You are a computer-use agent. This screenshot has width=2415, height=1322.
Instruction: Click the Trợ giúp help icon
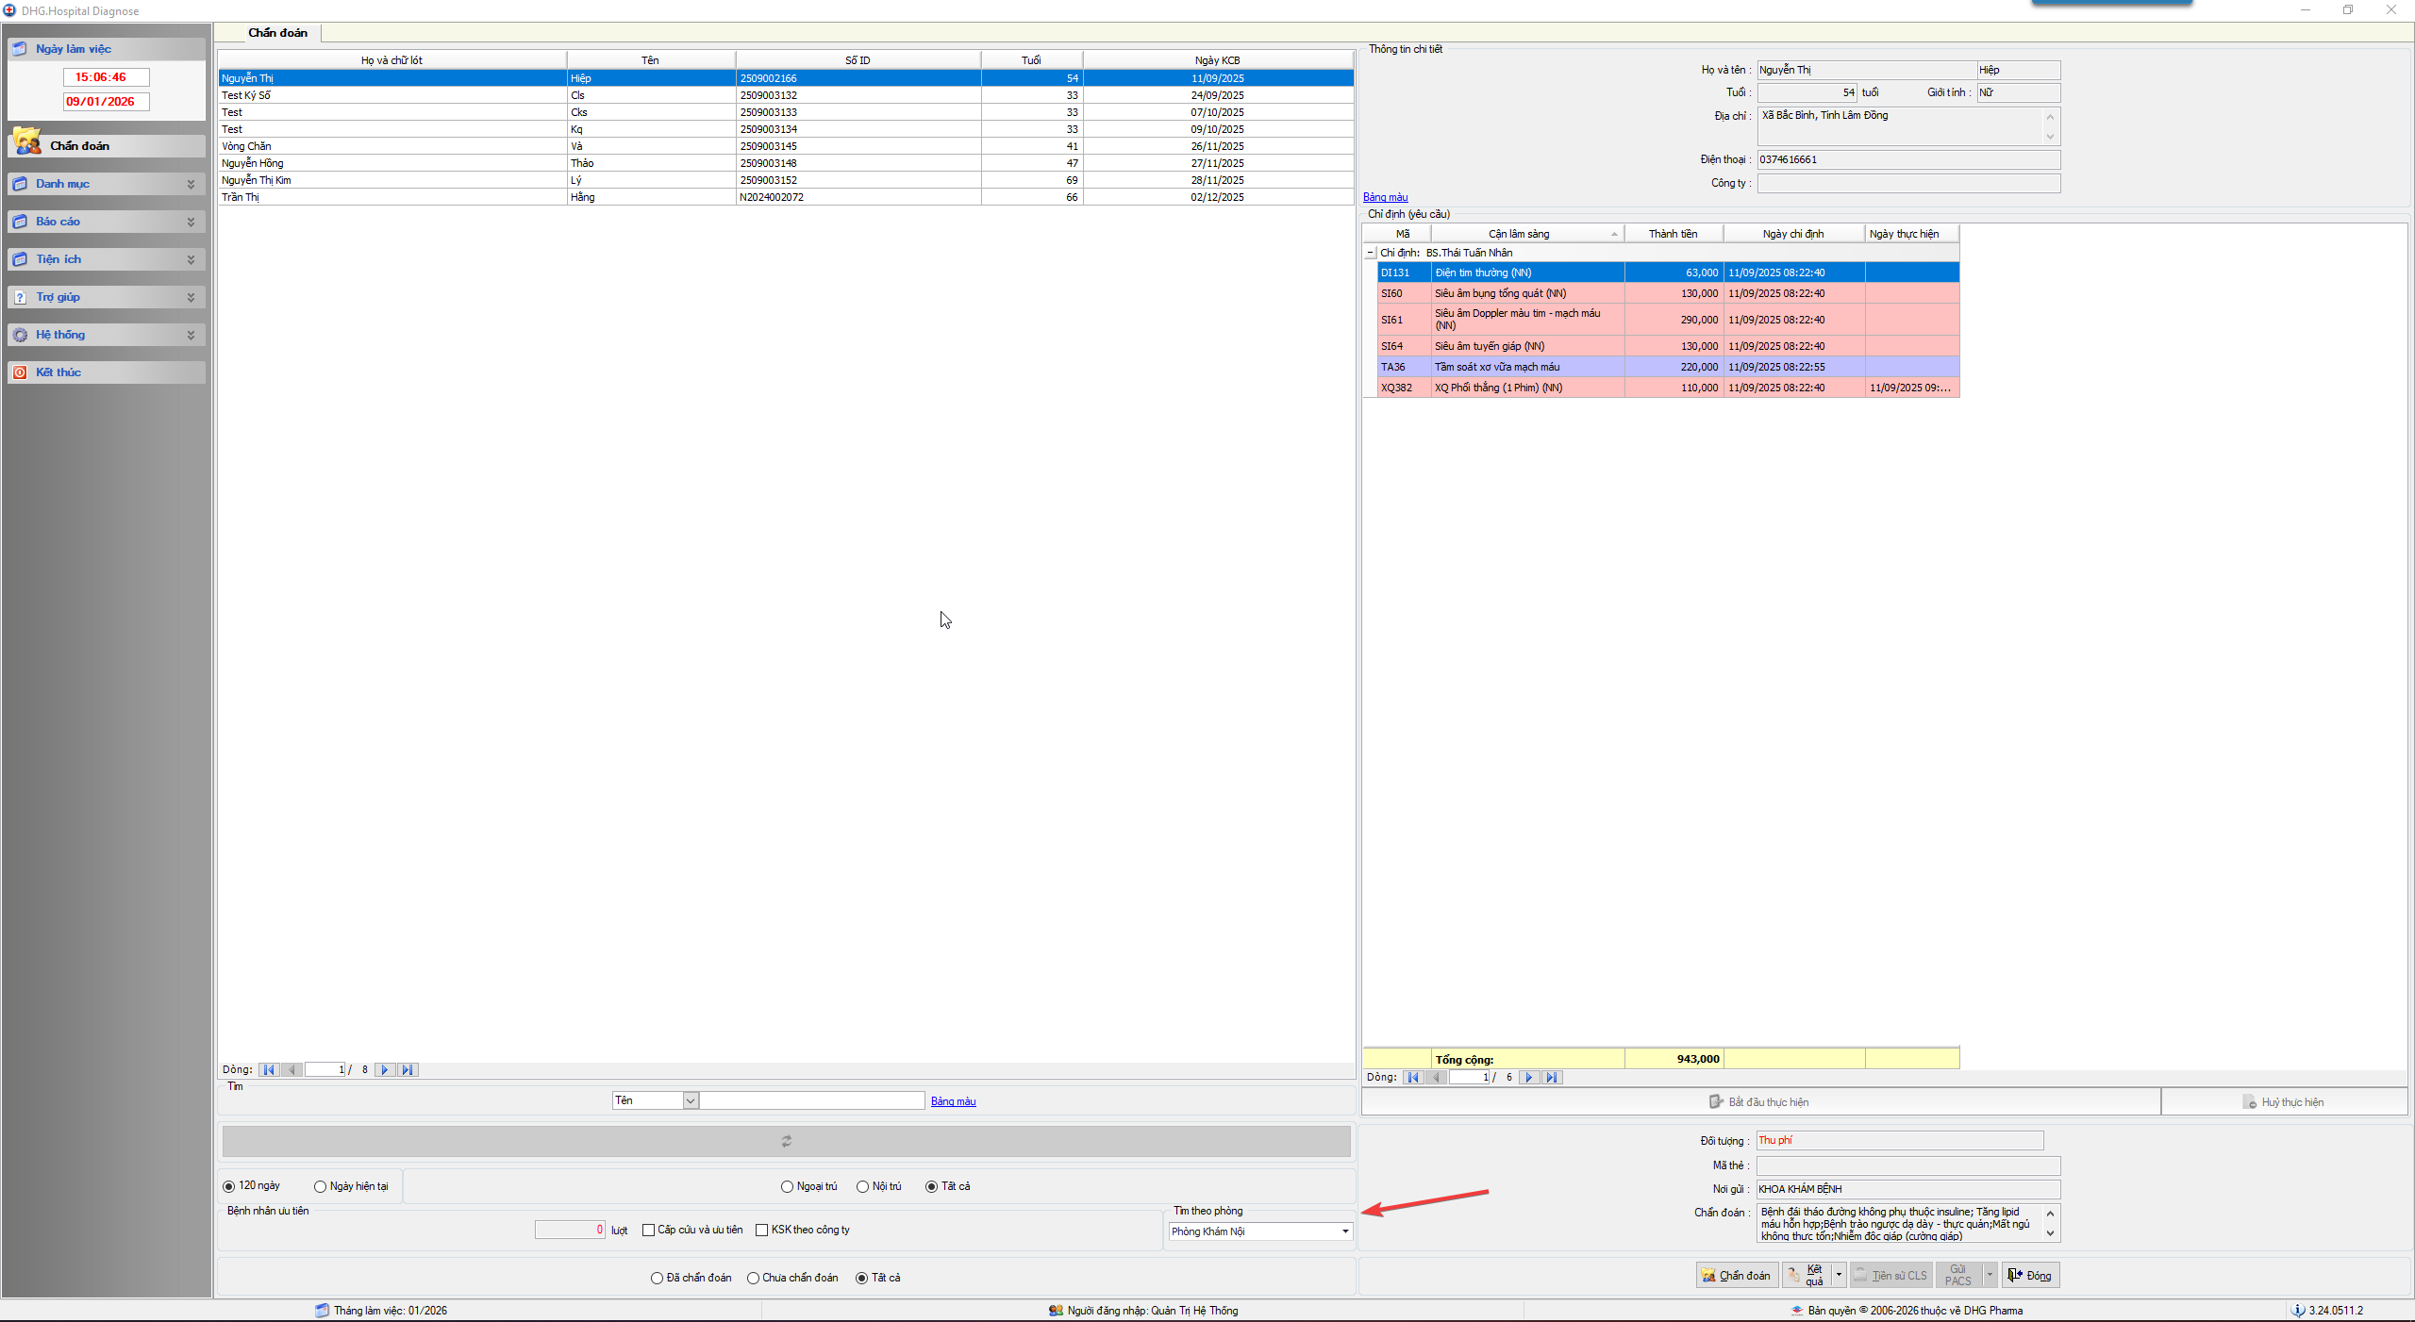pyautogui.click(x=20, y=297)
